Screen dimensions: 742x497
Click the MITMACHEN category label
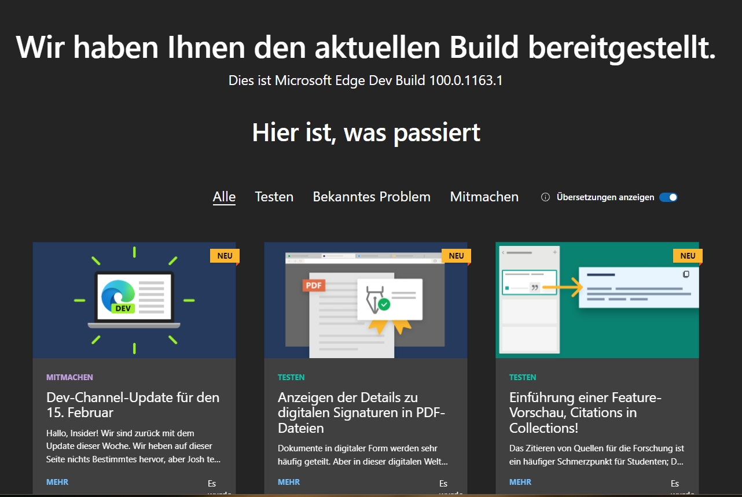69,377
